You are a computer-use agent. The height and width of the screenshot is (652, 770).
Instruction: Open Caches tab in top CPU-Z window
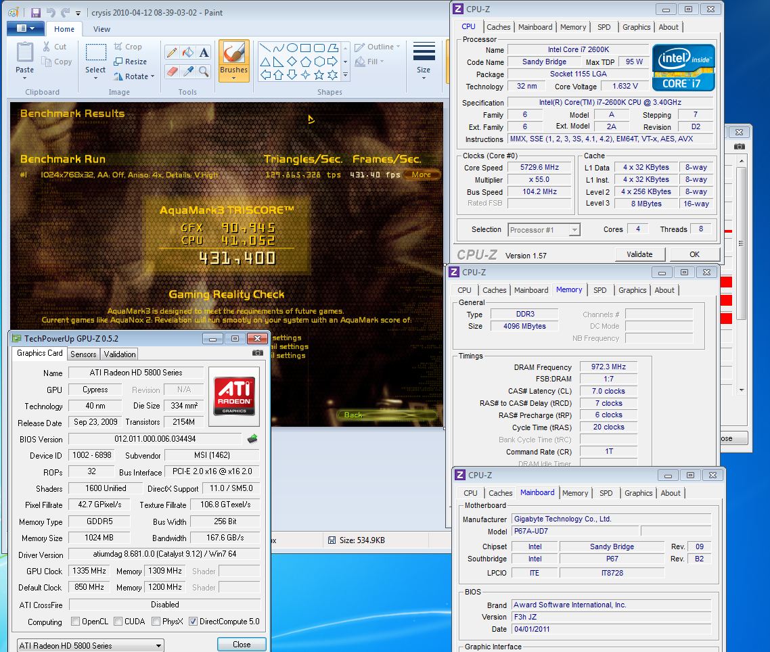(499, 28)
